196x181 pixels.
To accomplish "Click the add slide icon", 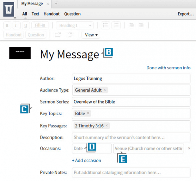I will point(58,35).
